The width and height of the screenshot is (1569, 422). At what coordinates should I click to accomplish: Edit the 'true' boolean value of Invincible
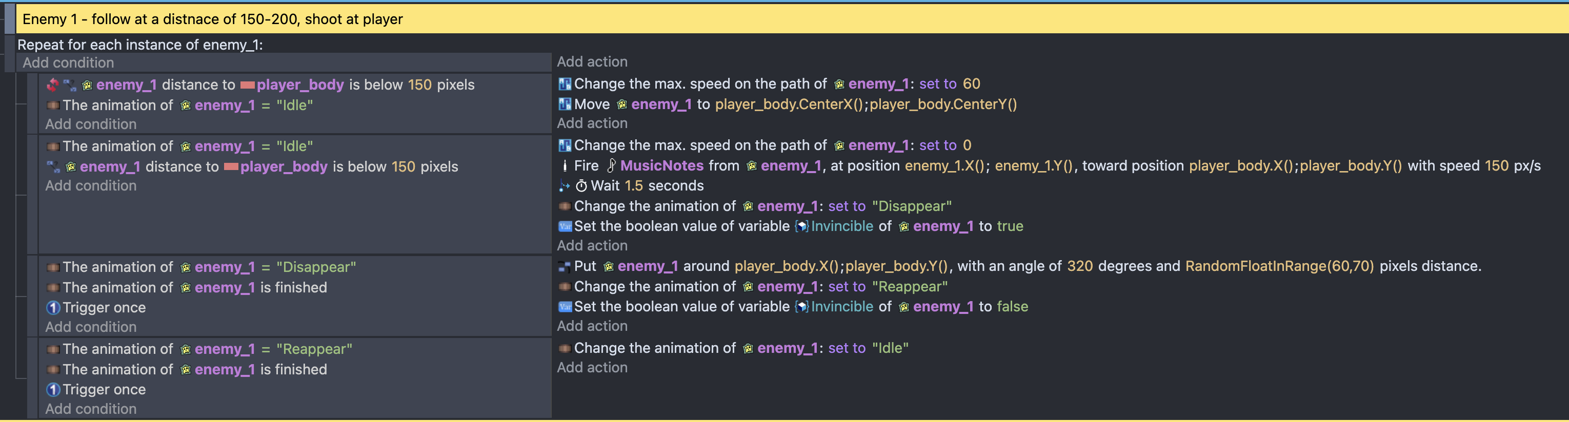tap(1010, 226)
